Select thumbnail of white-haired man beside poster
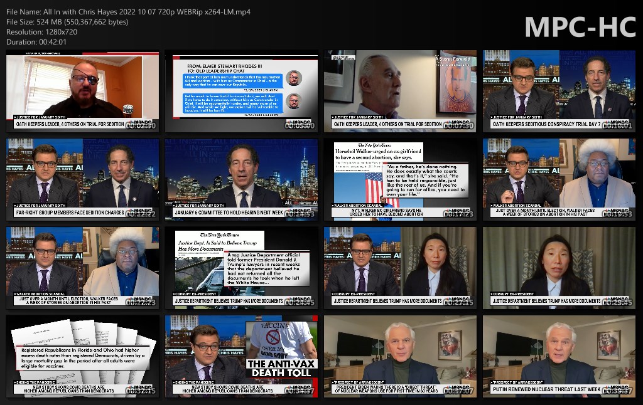Screen dimensions: 643x405 click(400, 92)
